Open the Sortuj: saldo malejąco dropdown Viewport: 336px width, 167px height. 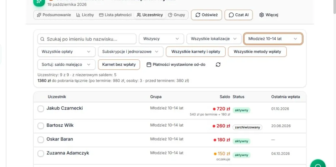(66, 65)
